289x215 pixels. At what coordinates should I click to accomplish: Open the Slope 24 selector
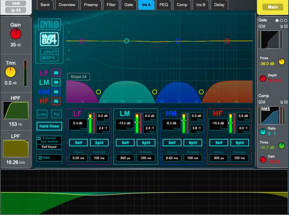(78, 77)
